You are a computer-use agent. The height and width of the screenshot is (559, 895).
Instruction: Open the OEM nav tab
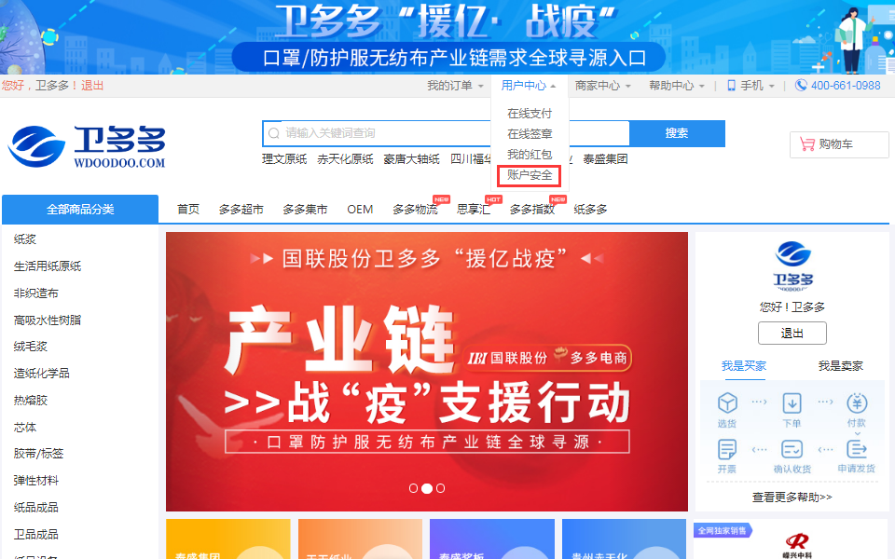[360, 210]
